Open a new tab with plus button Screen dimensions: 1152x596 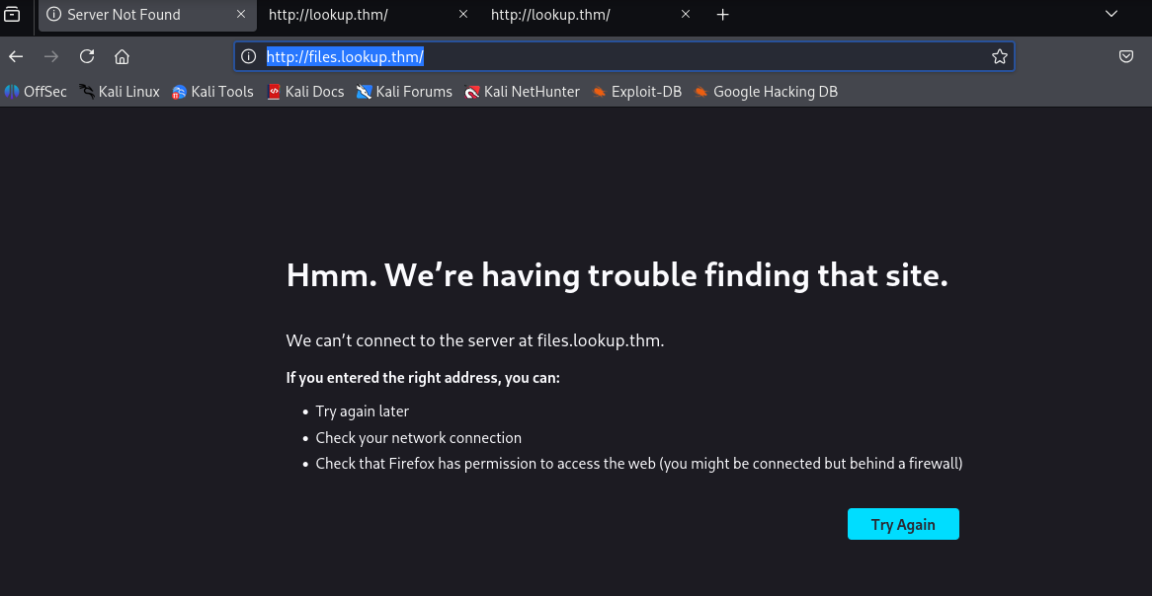tap(722, 15)
